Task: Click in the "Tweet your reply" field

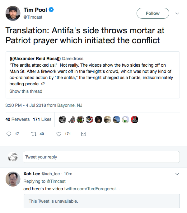Action: (x=101, y=157)
